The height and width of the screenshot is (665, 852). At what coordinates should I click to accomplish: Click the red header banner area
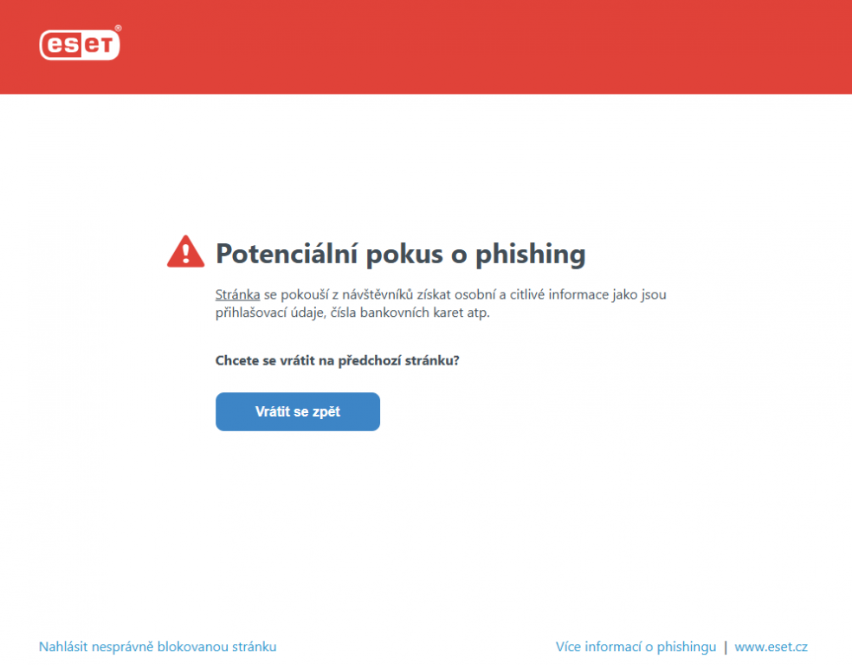tap(426, 48)
